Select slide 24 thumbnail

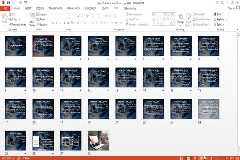pyautogui.click(x=209, y=109)
